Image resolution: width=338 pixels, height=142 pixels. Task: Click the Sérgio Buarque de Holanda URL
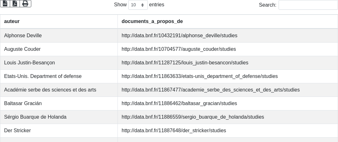click(193, 117)
